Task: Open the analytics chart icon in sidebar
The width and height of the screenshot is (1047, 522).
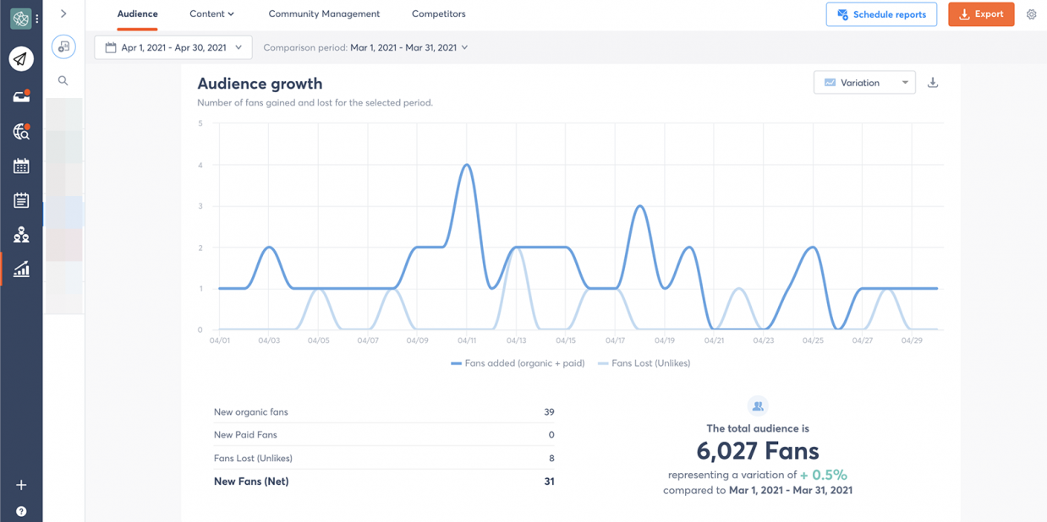Action: coord(21,269)
